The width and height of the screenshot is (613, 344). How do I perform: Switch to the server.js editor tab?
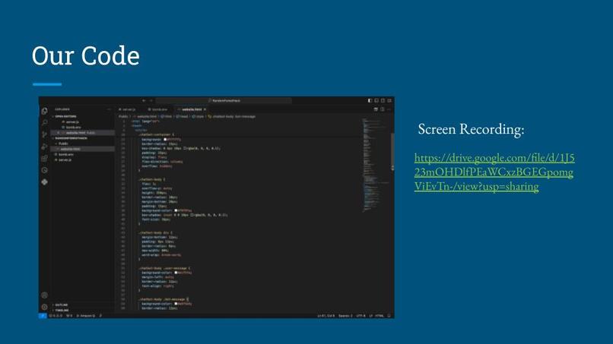(128, 109)
